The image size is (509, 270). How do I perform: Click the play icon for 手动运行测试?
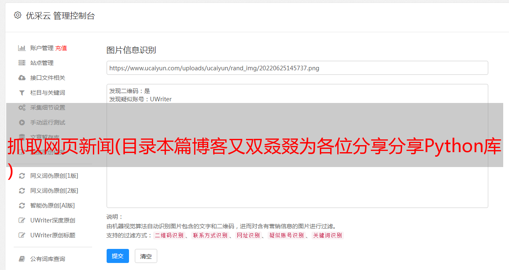(x=22, y=122)
